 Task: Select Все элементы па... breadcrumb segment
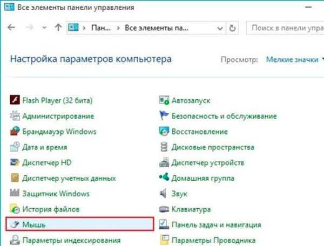tap(157, 28)
